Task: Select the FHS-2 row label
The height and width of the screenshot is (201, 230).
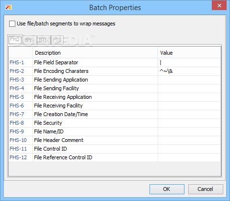Action: (17, 71)
